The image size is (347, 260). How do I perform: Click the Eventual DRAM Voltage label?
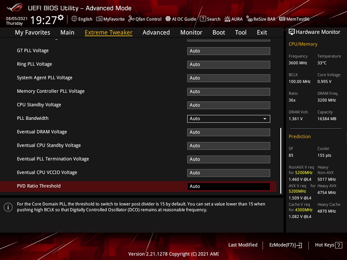(x=42, y=132)
